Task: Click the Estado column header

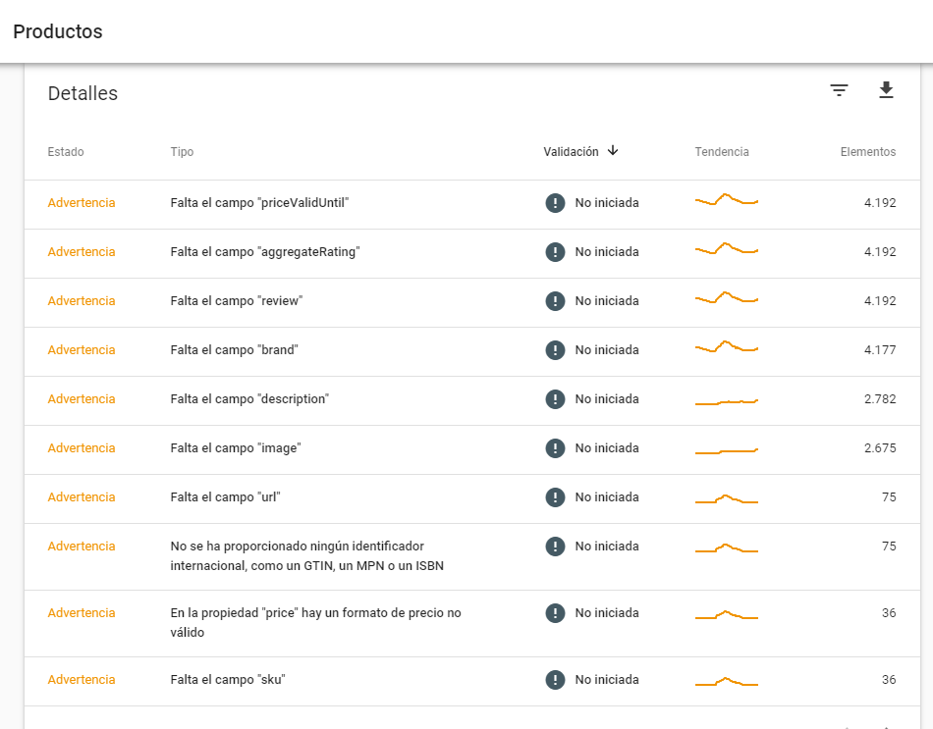Action: point(66,152)
